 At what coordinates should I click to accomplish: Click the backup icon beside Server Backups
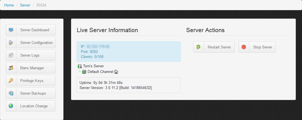pos(11,93)
